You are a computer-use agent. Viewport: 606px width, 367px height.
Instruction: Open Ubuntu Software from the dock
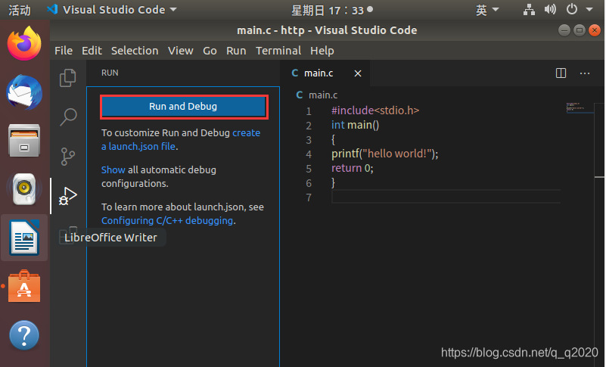coord(24,286)
